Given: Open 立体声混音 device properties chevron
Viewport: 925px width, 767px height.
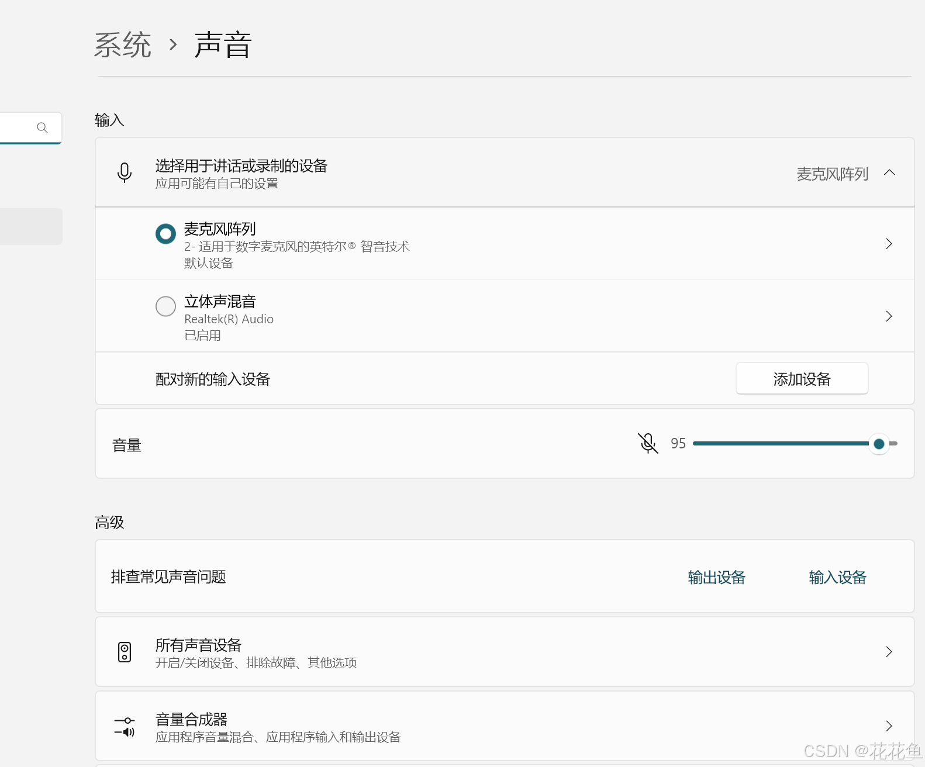Looking at the screenshot, I should click(x=889, y=316).
